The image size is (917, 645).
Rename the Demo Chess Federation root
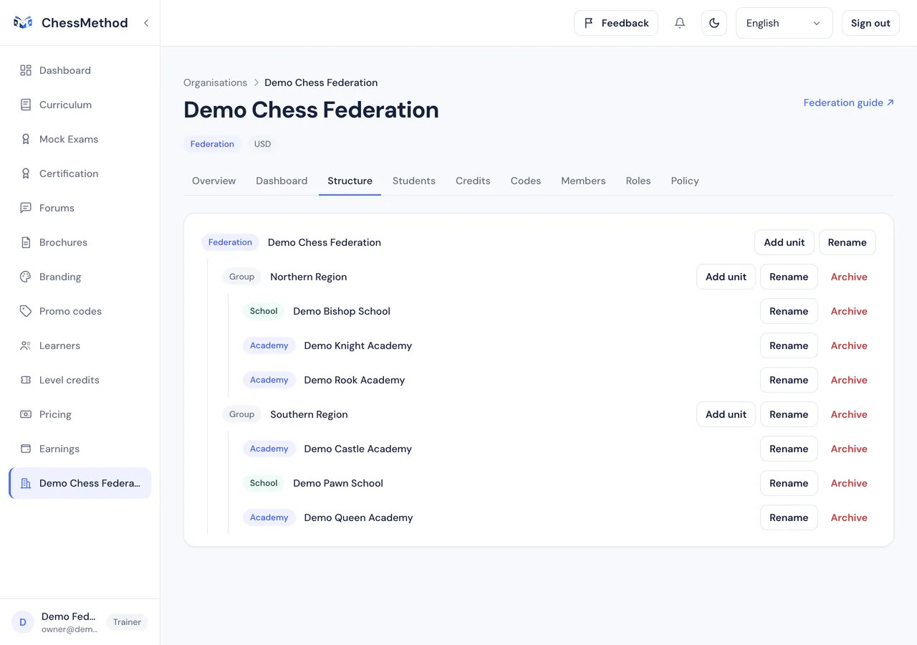848,242
